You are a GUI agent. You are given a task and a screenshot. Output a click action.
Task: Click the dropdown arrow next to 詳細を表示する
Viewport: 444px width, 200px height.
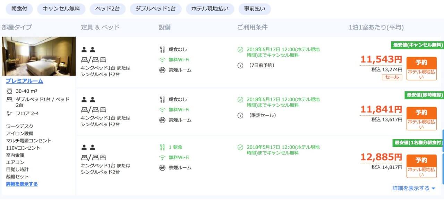[433, 189]
